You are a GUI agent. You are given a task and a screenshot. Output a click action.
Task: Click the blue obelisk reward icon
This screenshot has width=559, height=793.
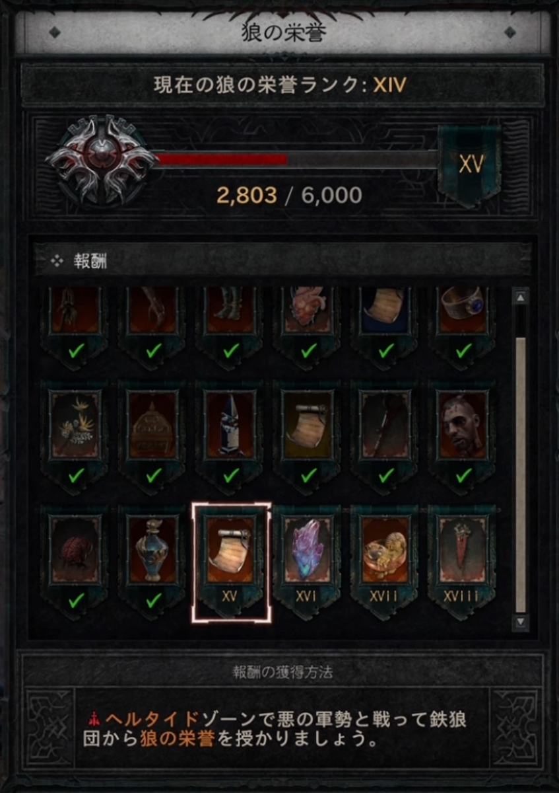tap(231, 436)
